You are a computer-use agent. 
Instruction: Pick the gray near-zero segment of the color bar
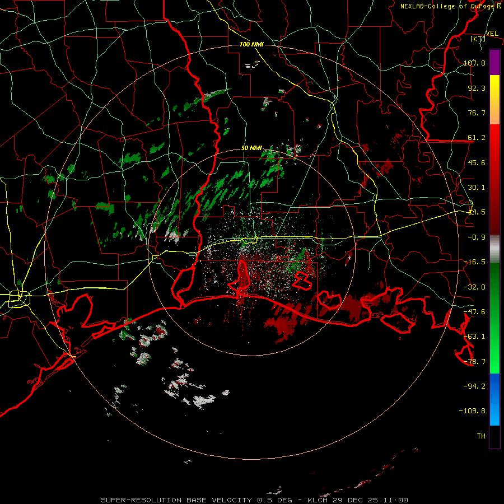(494, 249)
